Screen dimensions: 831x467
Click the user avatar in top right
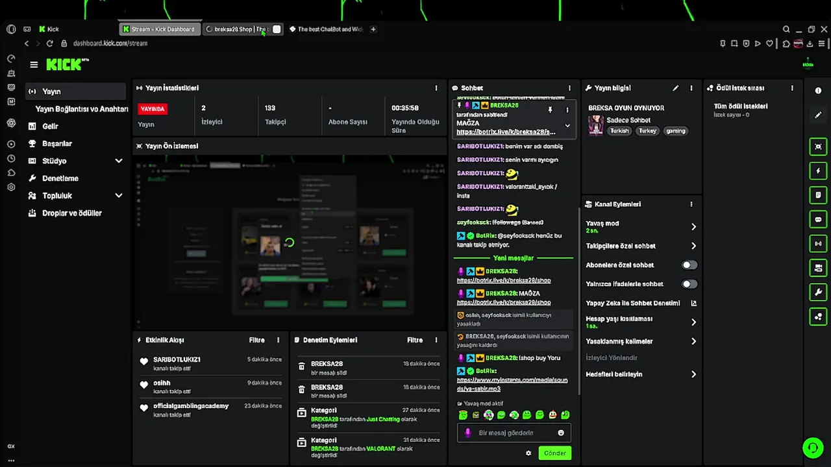click(808, 64)
